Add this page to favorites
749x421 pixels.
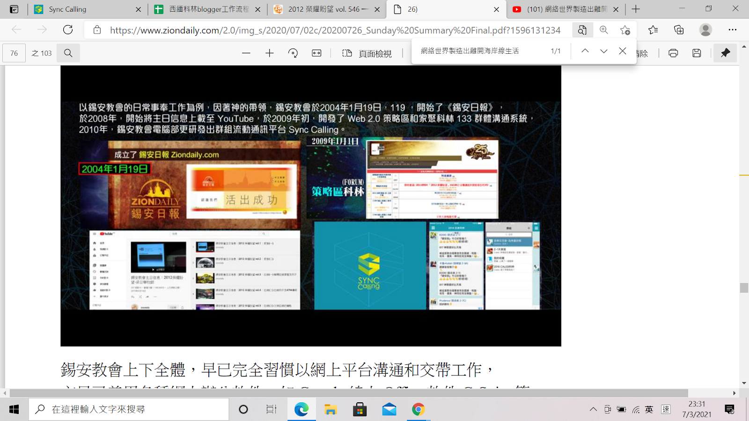[625, 30]
